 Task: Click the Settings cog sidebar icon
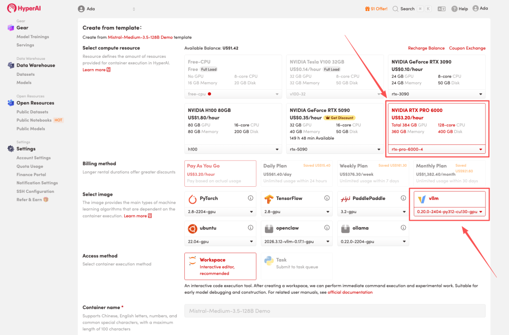click(11, 149)
